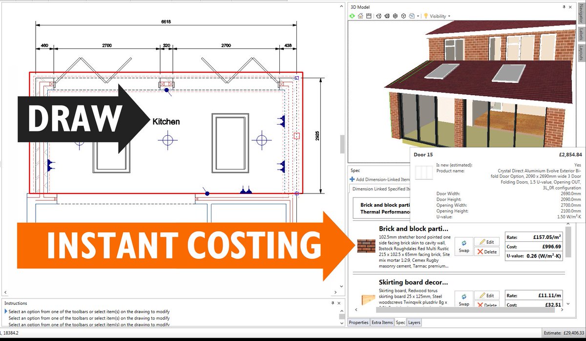Open render style dropdown arrow

click(x=418, y=16)
